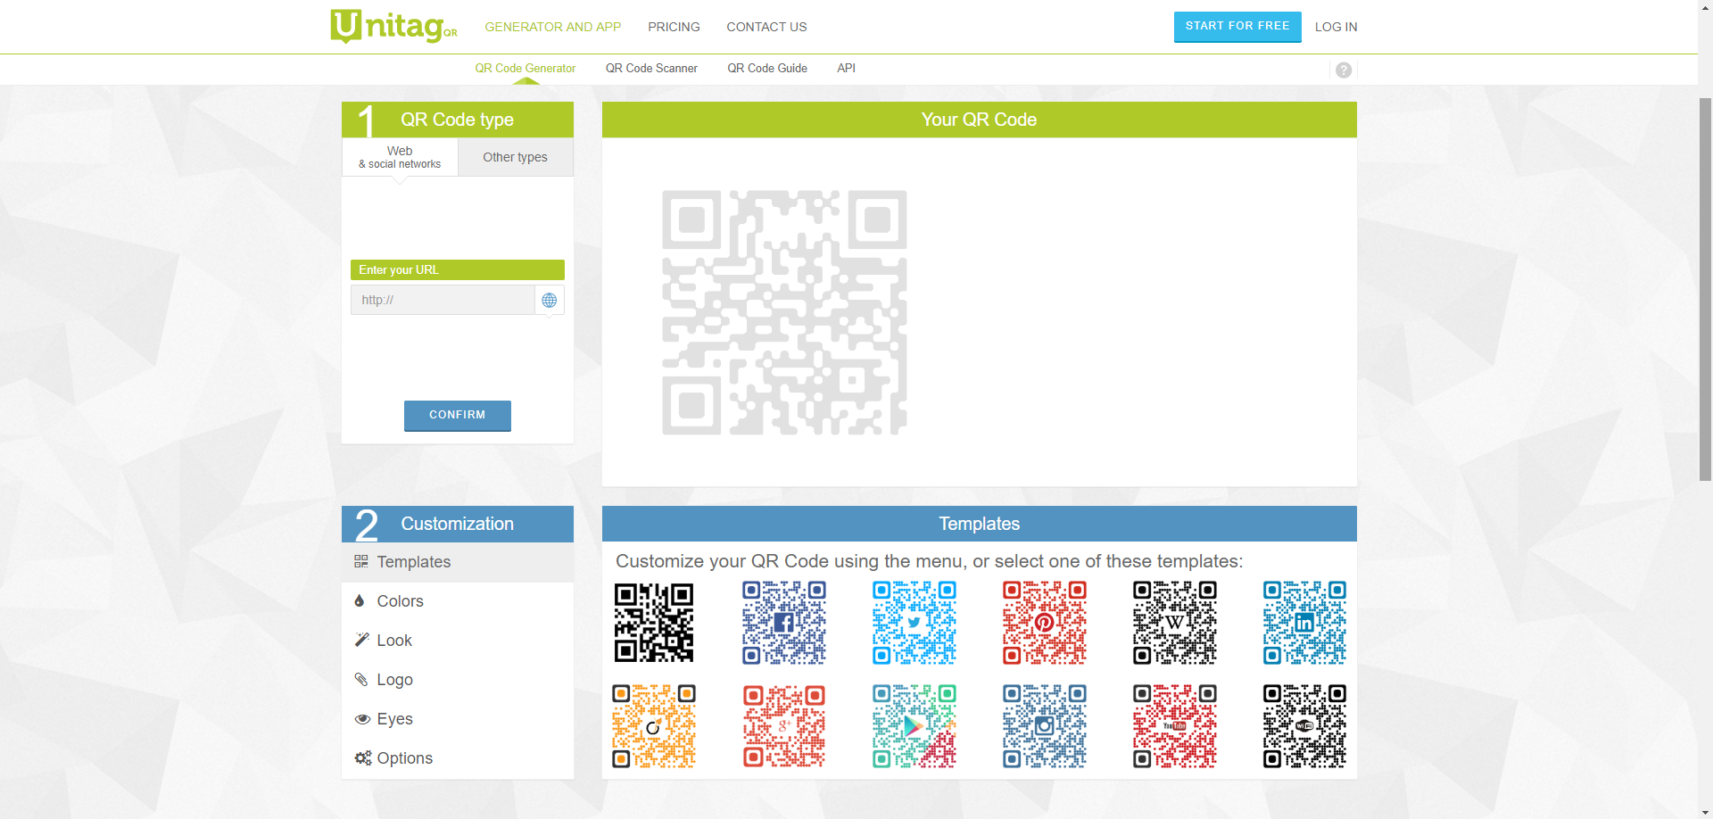Click the Logo paperclip icon
The image size is (1713, 819).
361,679
